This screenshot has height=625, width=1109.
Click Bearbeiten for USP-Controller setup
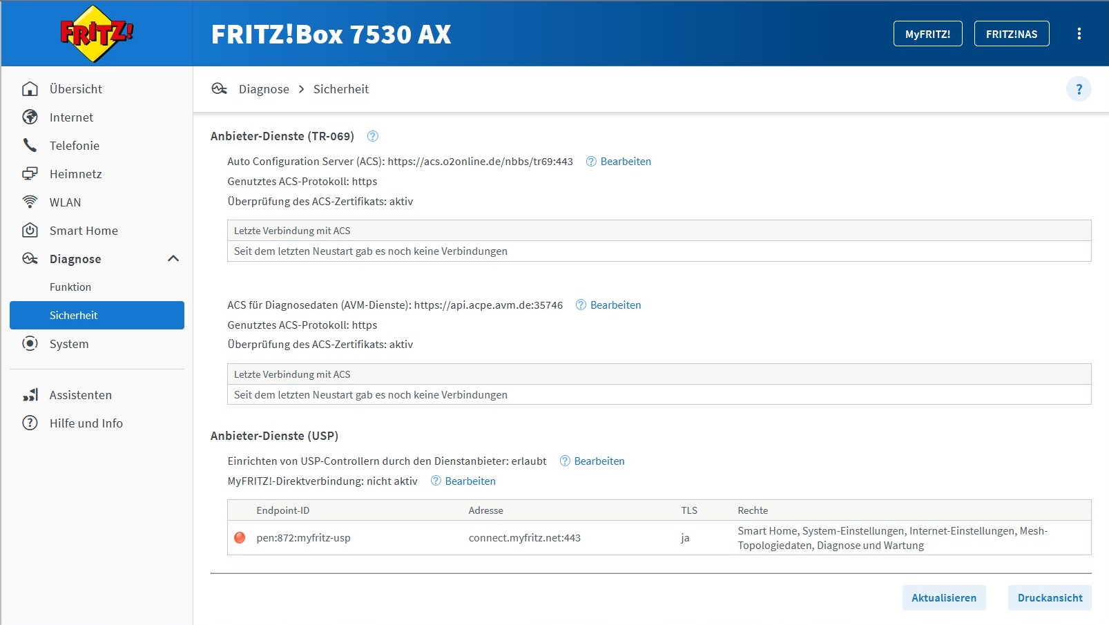599,461
